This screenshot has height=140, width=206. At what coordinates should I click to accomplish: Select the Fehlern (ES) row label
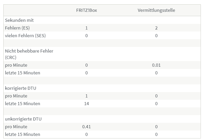point(17,28)
